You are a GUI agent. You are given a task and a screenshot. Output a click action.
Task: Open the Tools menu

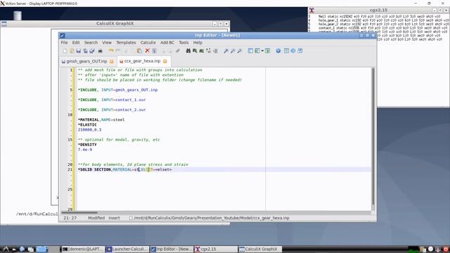[184, 42]
